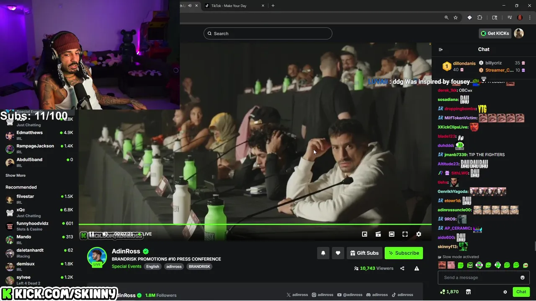
Task: Pause the live stream video
Action: tap(91, 234)
